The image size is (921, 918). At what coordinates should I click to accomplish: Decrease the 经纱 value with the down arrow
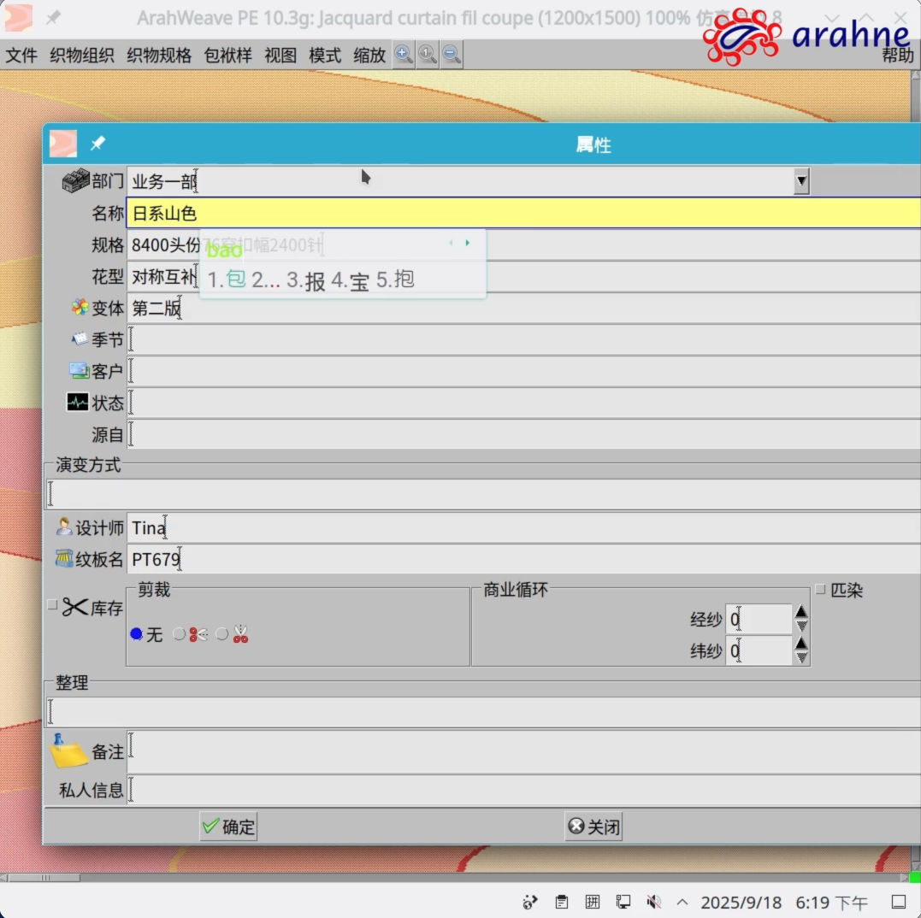click(801, 626)
